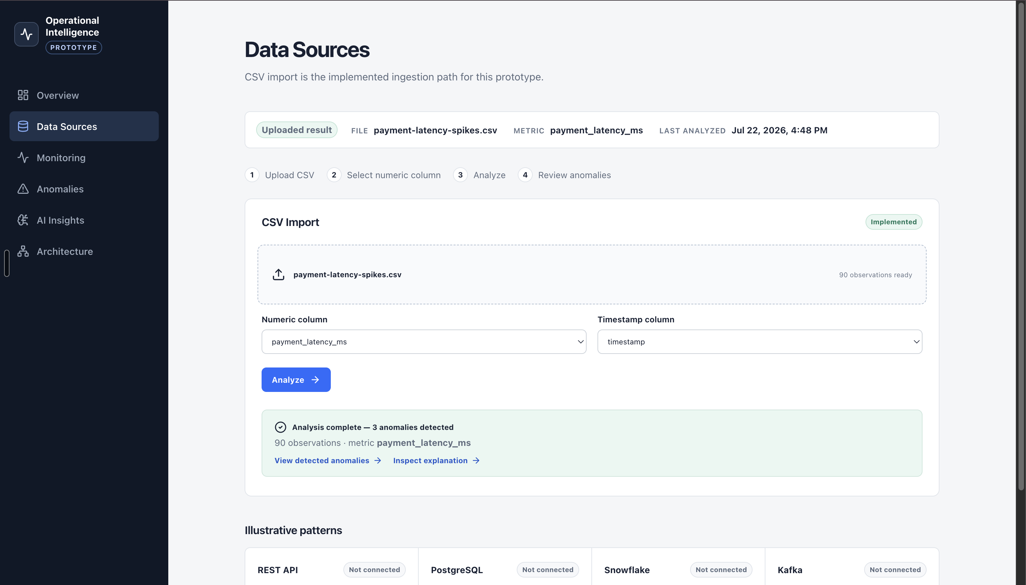Screen dimensions: 1026x585
Task: Click the PostgreSQL Not connected badge
Action: [x=548, y=570]
